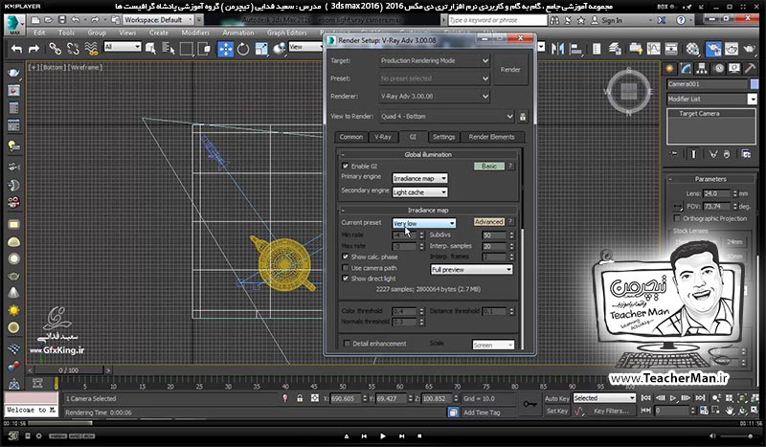The image size is (766, 447).
Task: Open the Motion command panel tab
Action: (x=719, y=69)
